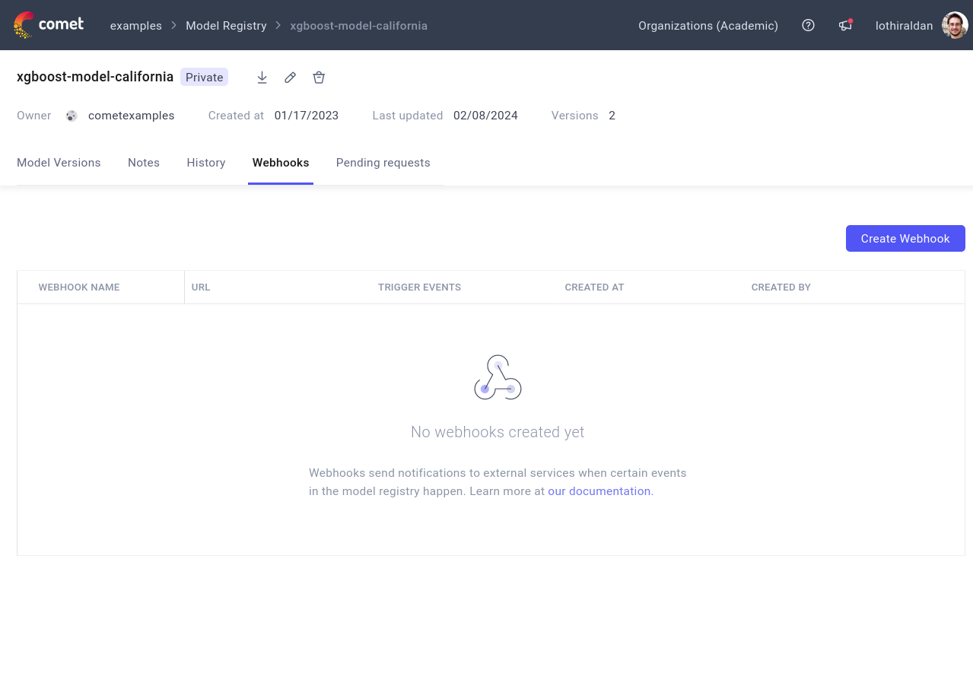
Task: Click the webhook illustration graphic
Action: [498, 376]
